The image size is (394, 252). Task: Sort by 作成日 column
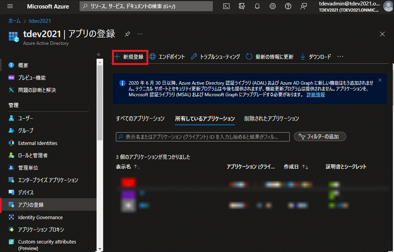pyautogui.click(x=296, y=167)
